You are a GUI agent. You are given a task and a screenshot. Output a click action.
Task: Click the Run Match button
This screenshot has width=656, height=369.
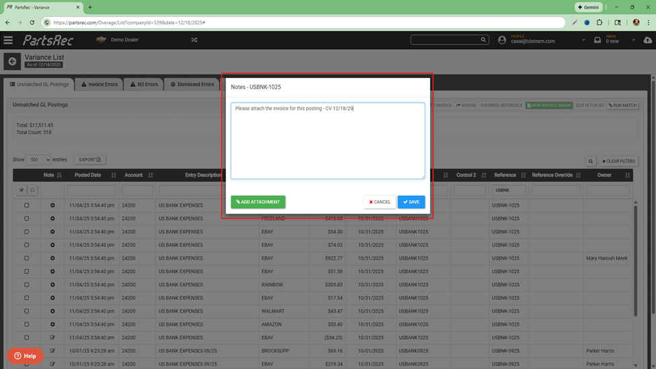tap(622, 106)
